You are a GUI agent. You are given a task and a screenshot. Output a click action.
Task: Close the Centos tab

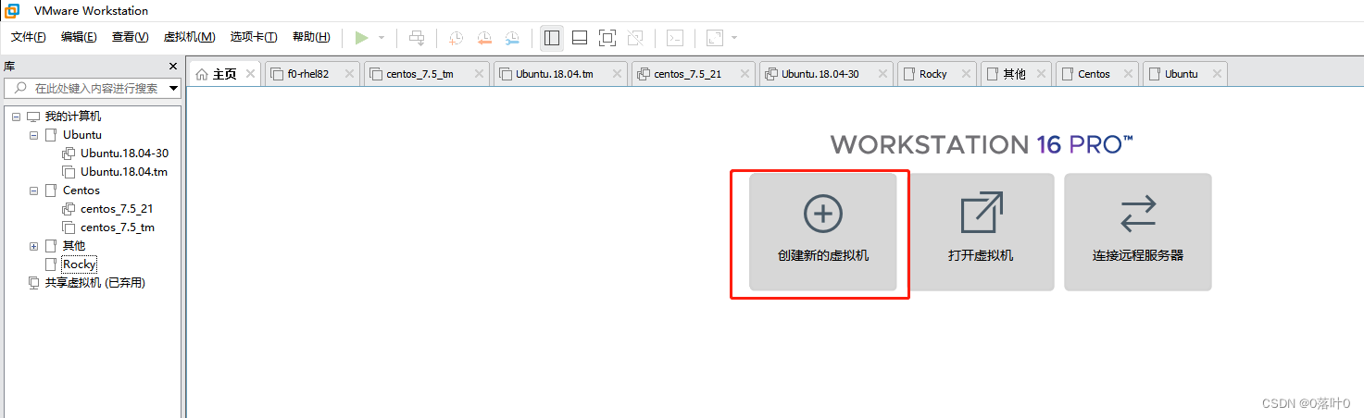click(x=1127, y=74)
